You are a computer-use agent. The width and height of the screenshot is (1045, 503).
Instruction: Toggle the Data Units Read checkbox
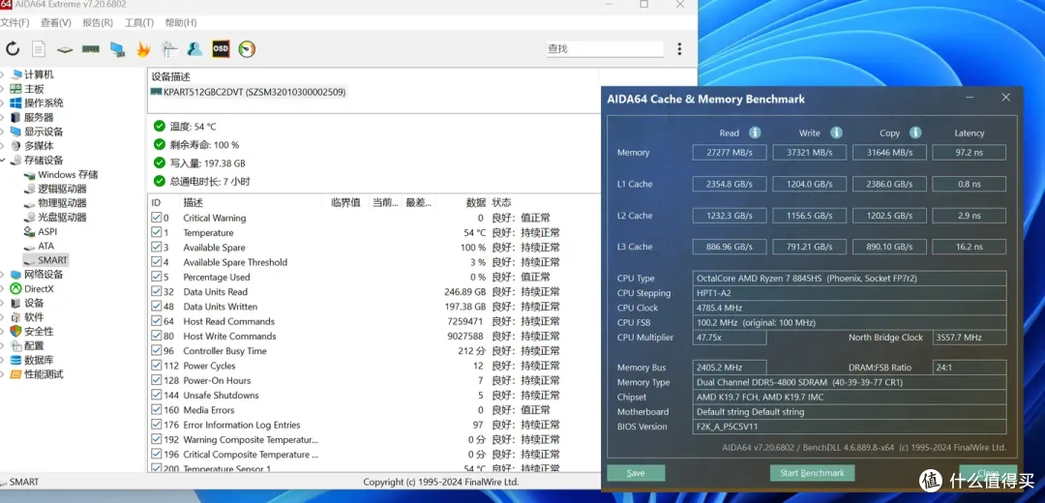coord(157,292)
